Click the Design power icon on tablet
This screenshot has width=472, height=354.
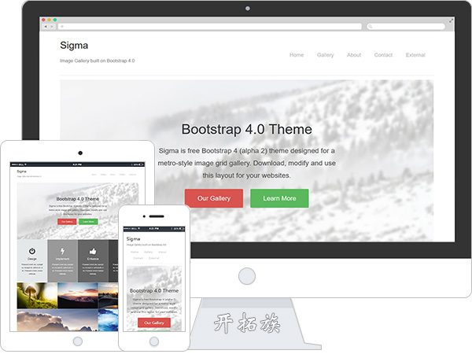(32, 251)
